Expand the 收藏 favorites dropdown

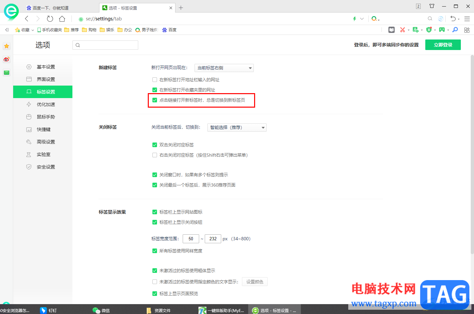[33, 30]
